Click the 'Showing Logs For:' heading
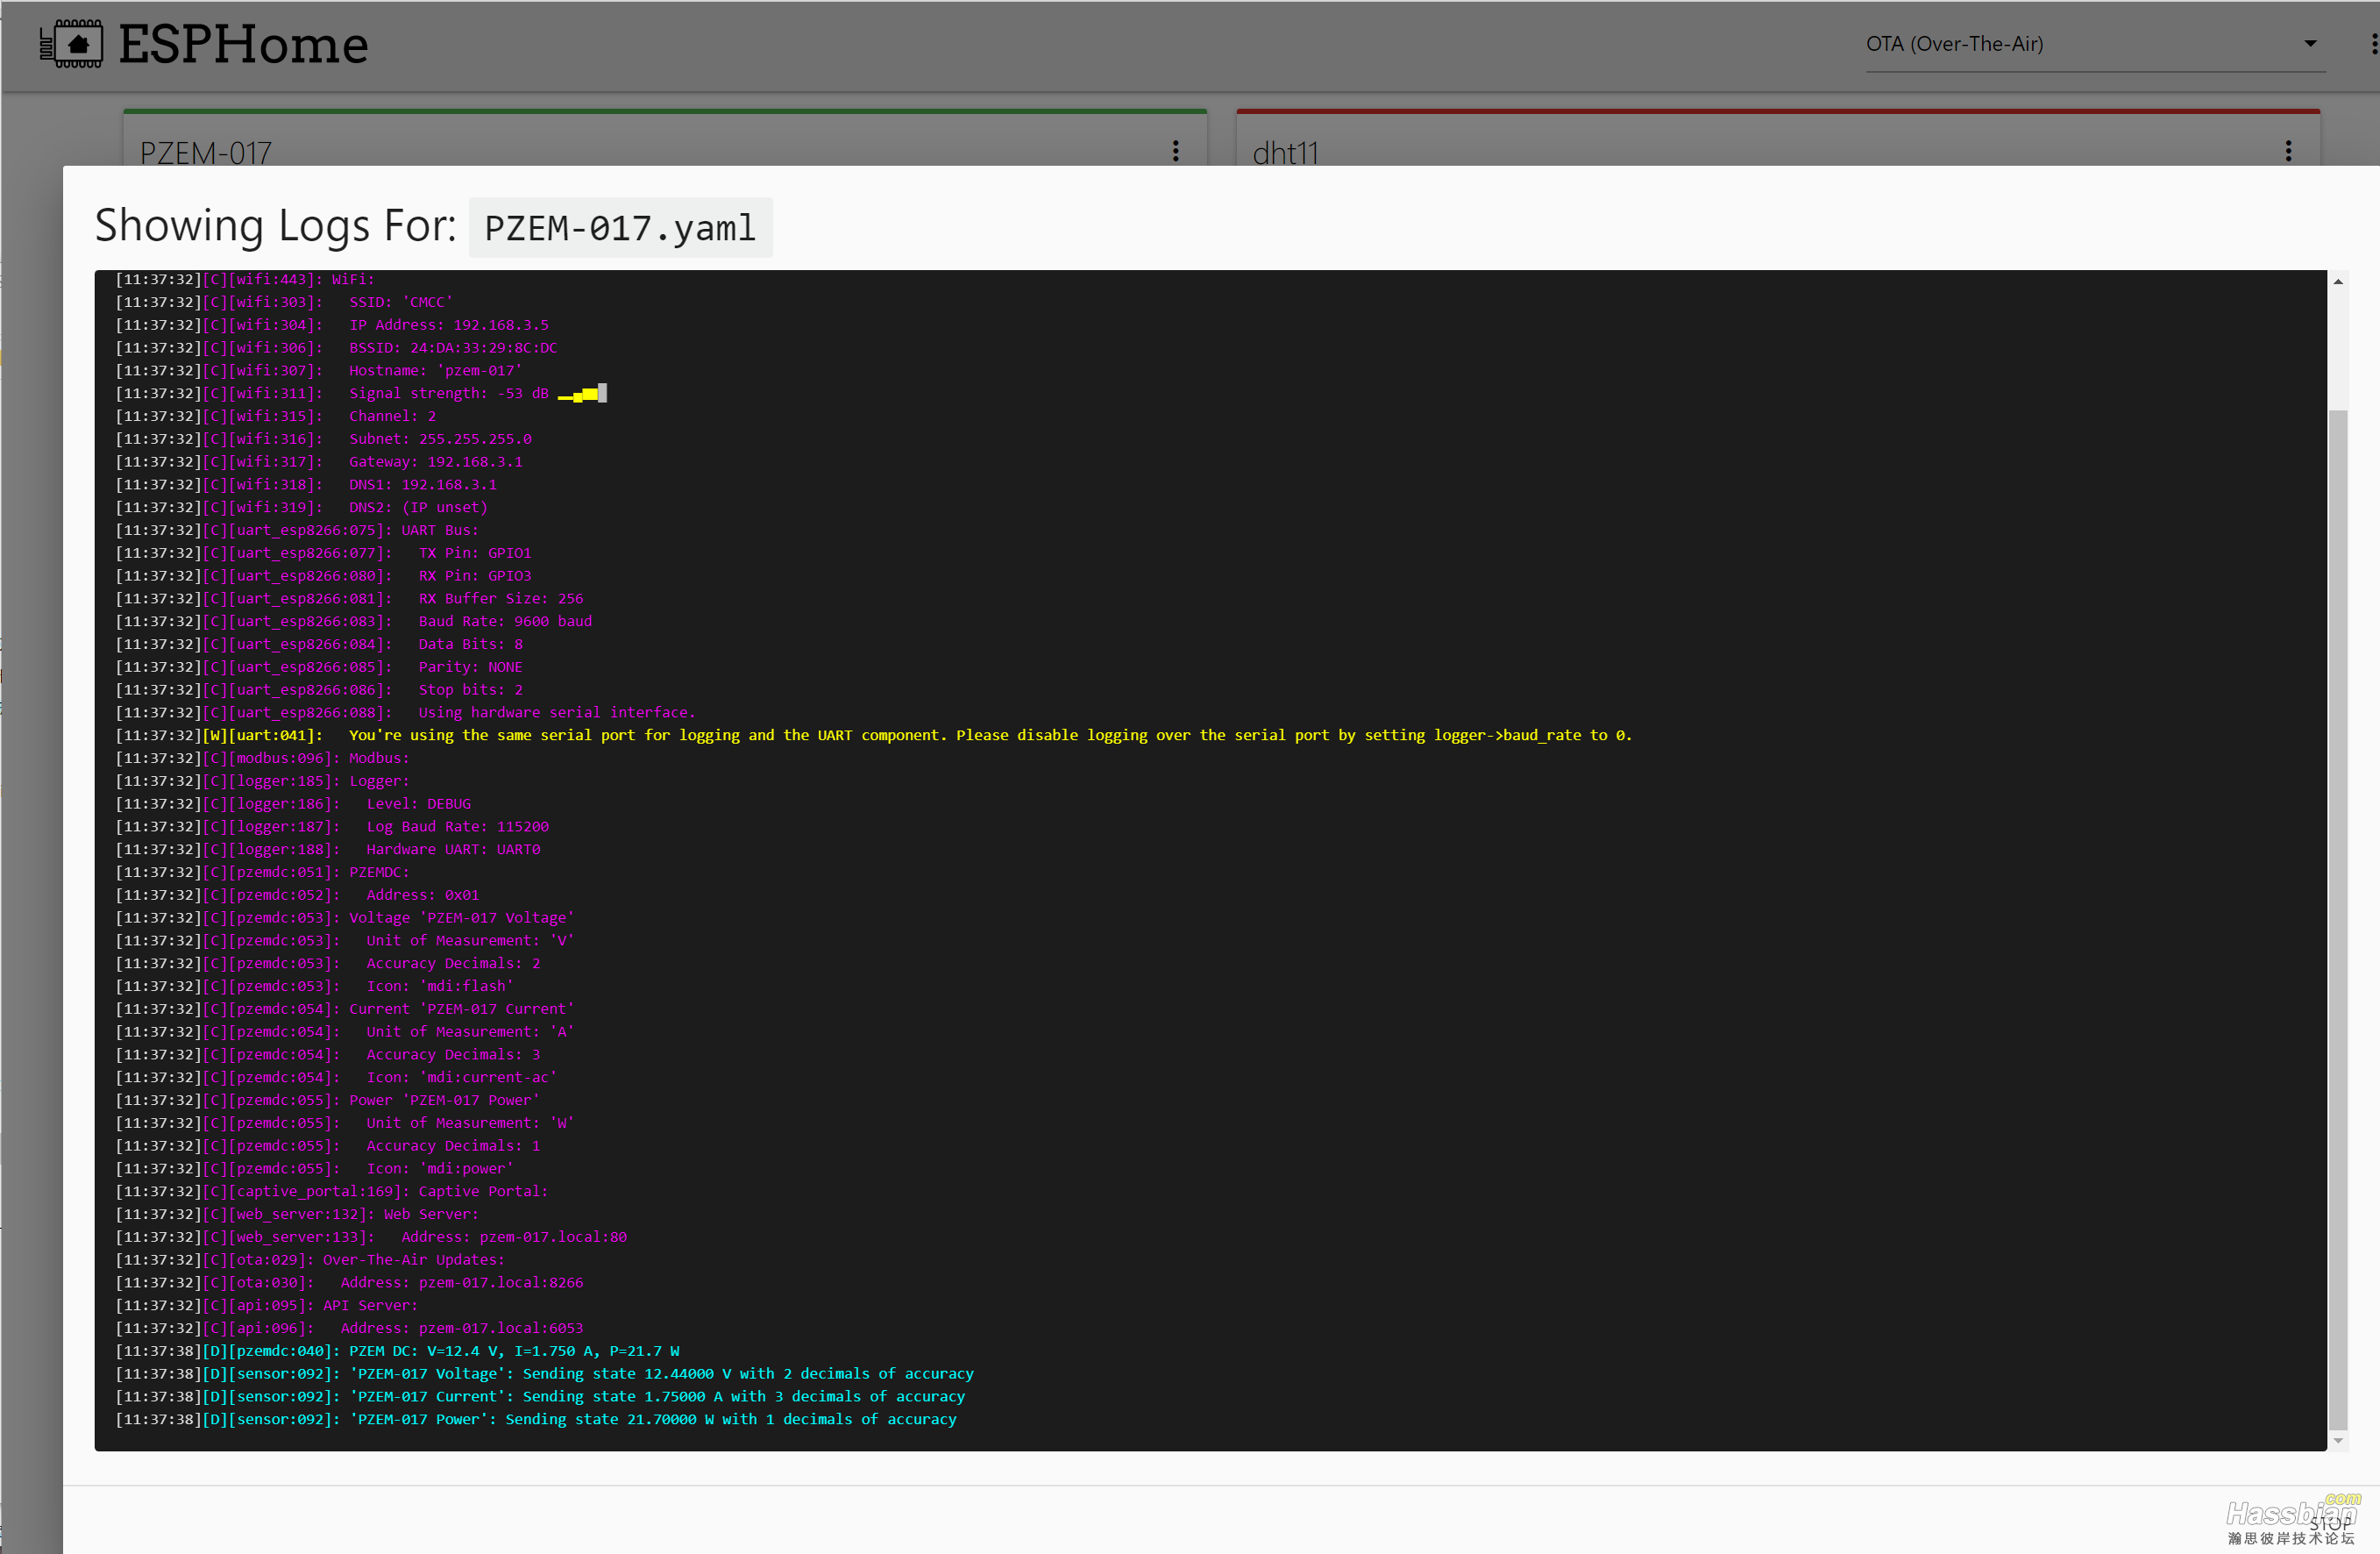Screen dimensions: 2380x1554 [275, 225]
